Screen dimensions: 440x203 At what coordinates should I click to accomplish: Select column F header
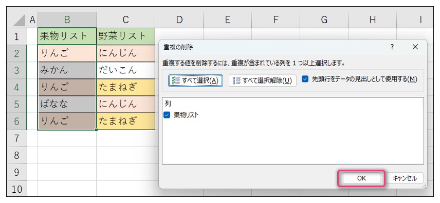point(276,20)
